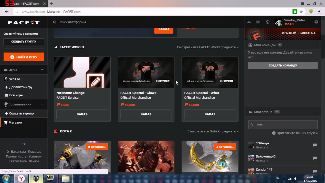325x183 pixels.
Task: Click Smoke_Rider profile avatar
Action: 278,22
